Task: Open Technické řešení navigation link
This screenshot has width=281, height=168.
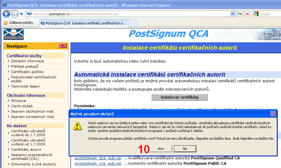Action: (25, 86)
